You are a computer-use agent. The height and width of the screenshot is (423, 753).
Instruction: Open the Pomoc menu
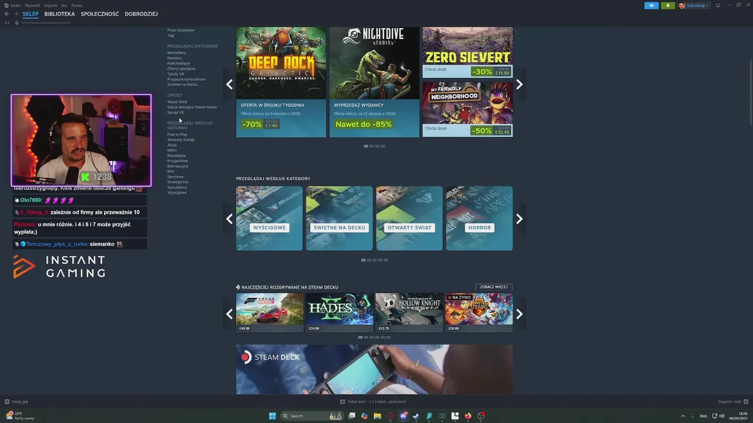(x=77, y=5)
